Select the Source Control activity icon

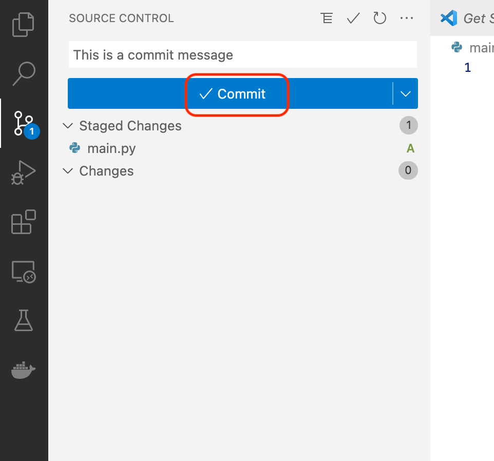(24, 123)
